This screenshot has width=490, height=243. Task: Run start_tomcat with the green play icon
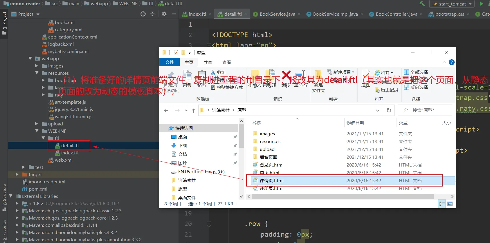[482, 4]
